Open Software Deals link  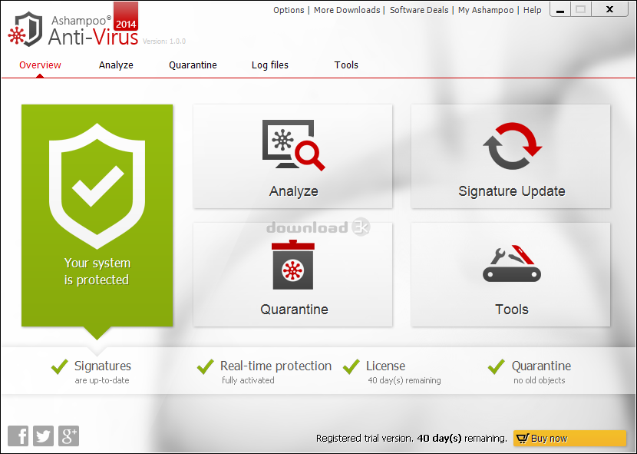(x=419, y=10)
